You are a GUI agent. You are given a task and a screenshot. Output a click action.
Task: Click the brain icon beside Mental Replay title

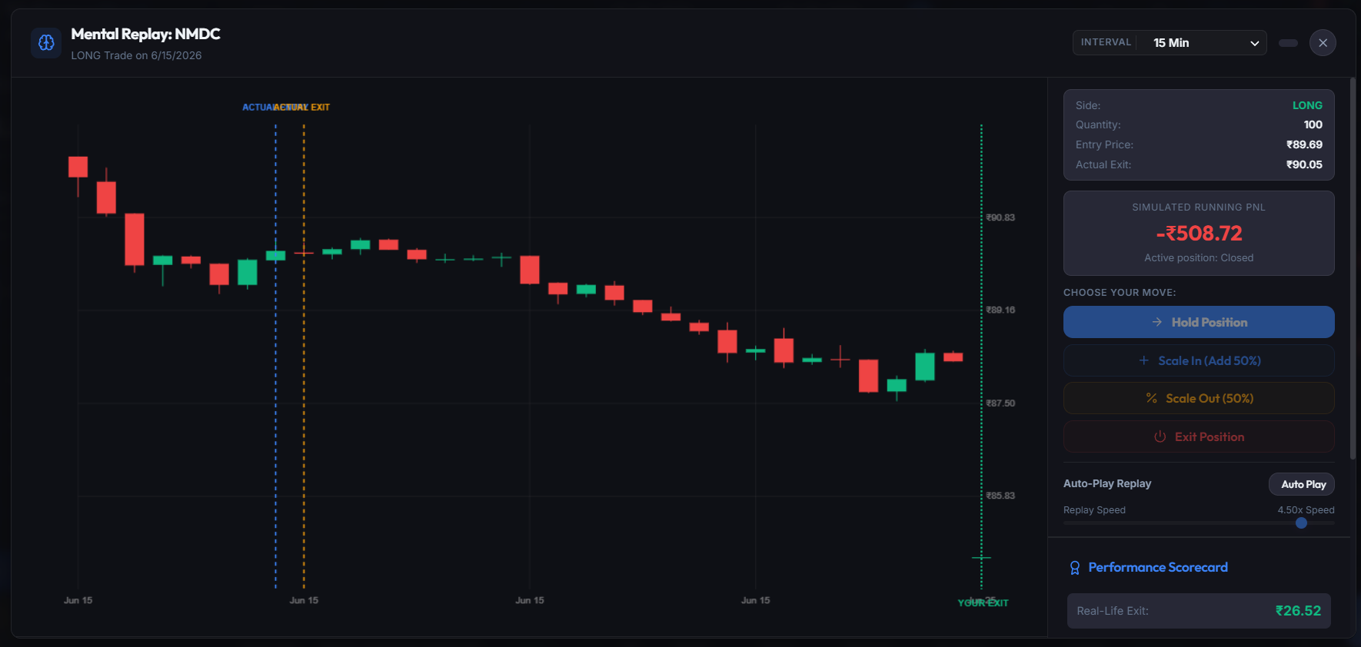(46, 43)
